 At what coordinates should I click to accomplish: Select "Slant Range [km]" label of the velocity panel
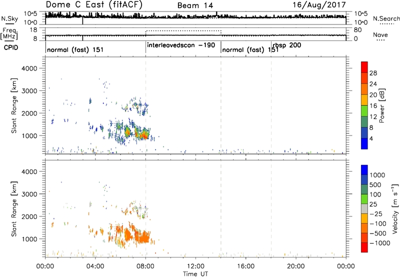click(x=14, y=209)
